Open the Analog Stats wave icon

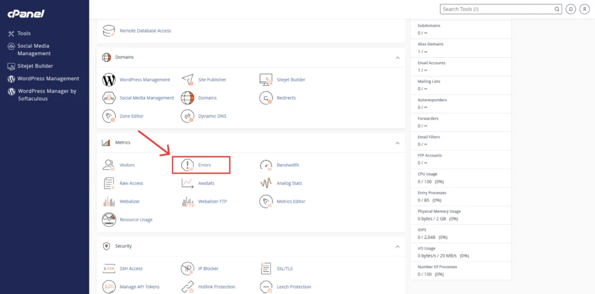[266, 183]
